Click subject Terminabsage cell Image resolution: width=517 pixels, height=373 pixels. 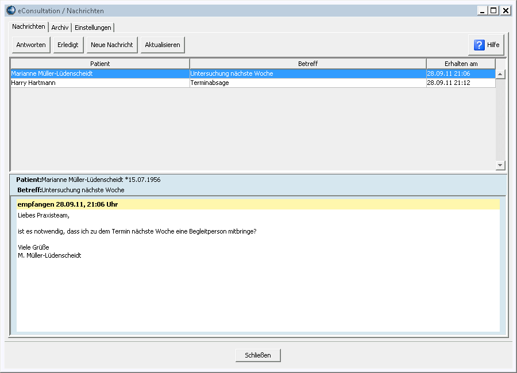pyautogui.click(x=308, y=83)
